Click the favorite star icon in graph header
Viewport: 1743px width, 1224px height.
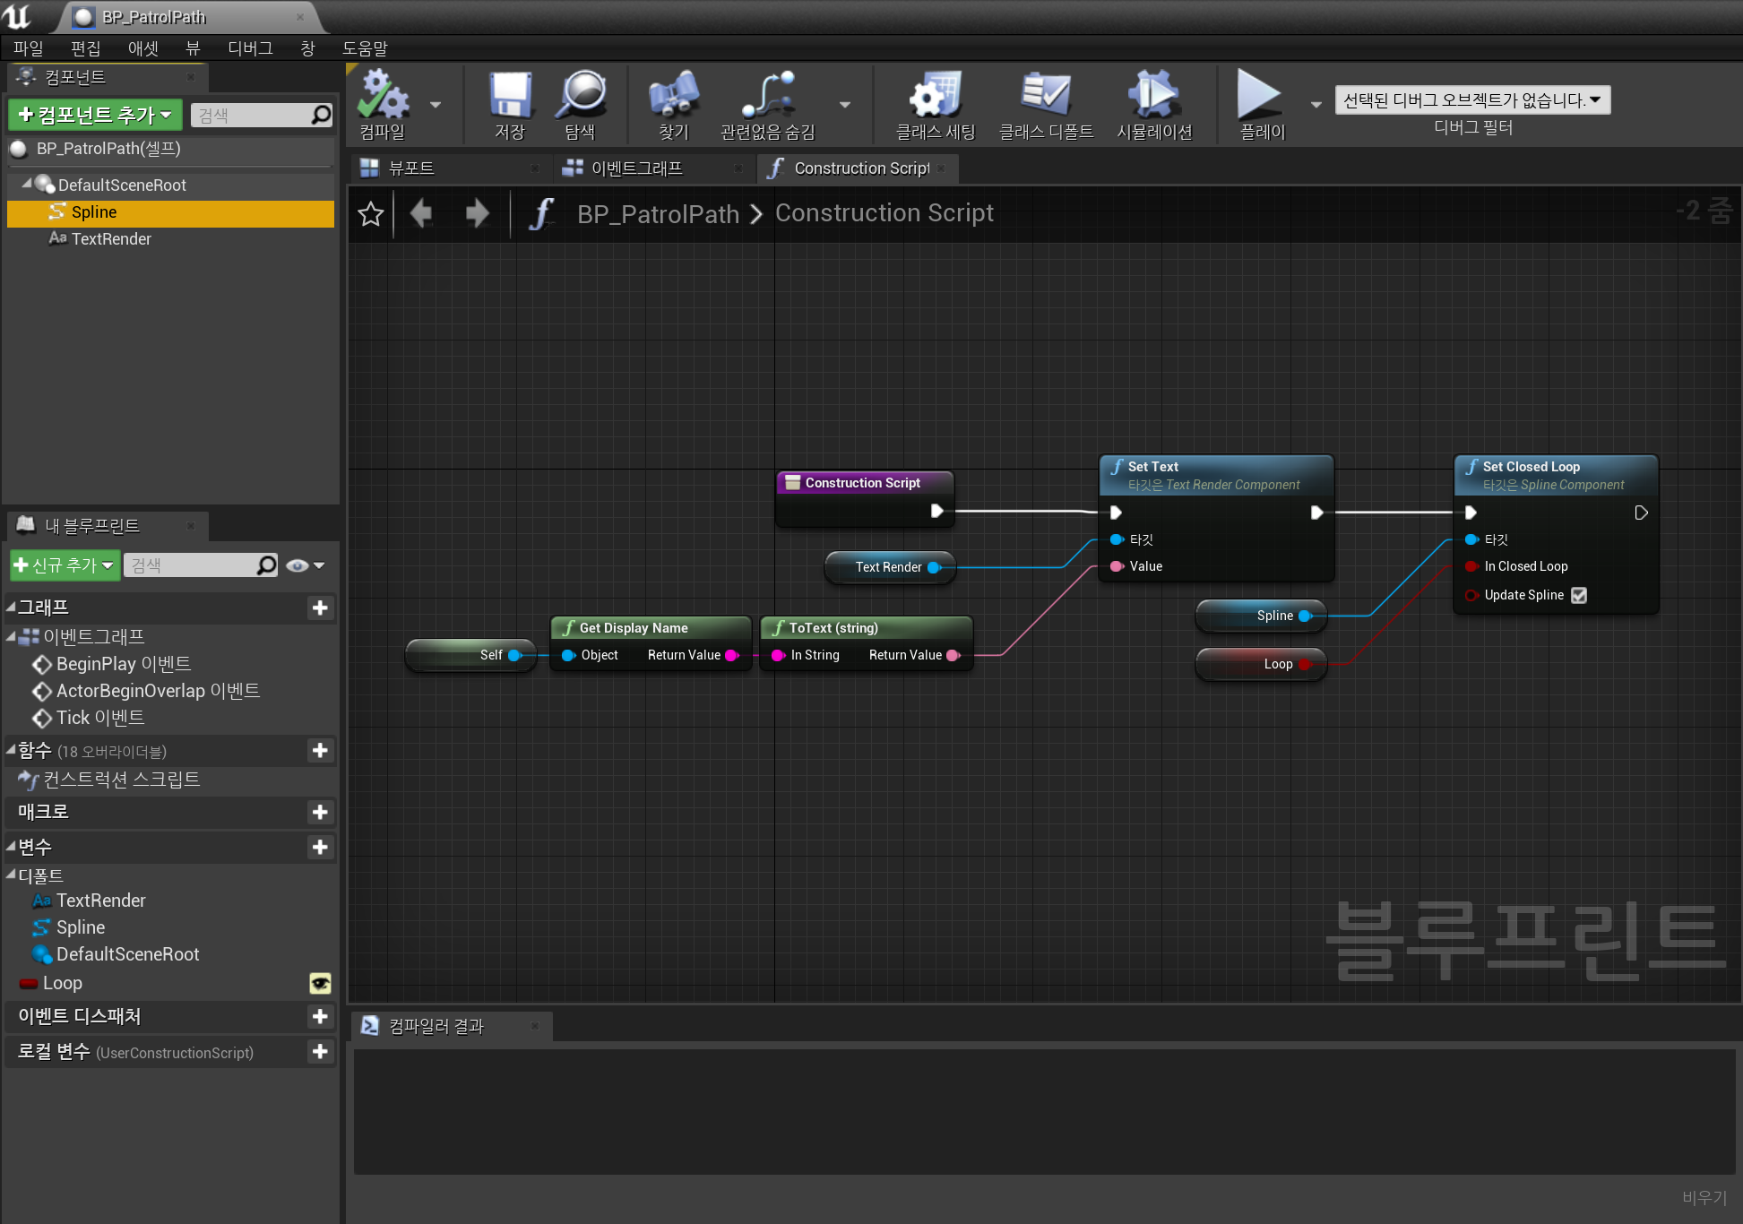tap(371, 214)
